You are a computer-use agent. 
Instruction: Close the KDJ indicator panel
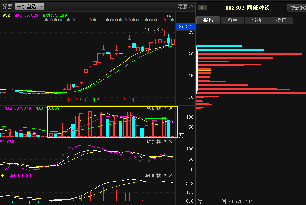click(x=171, y=142)
